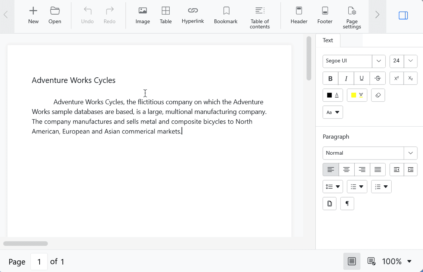Image resolution: width=423 pixels, height=272 pixels.
Task: Open Page settings
Action: tap(352, 18)
